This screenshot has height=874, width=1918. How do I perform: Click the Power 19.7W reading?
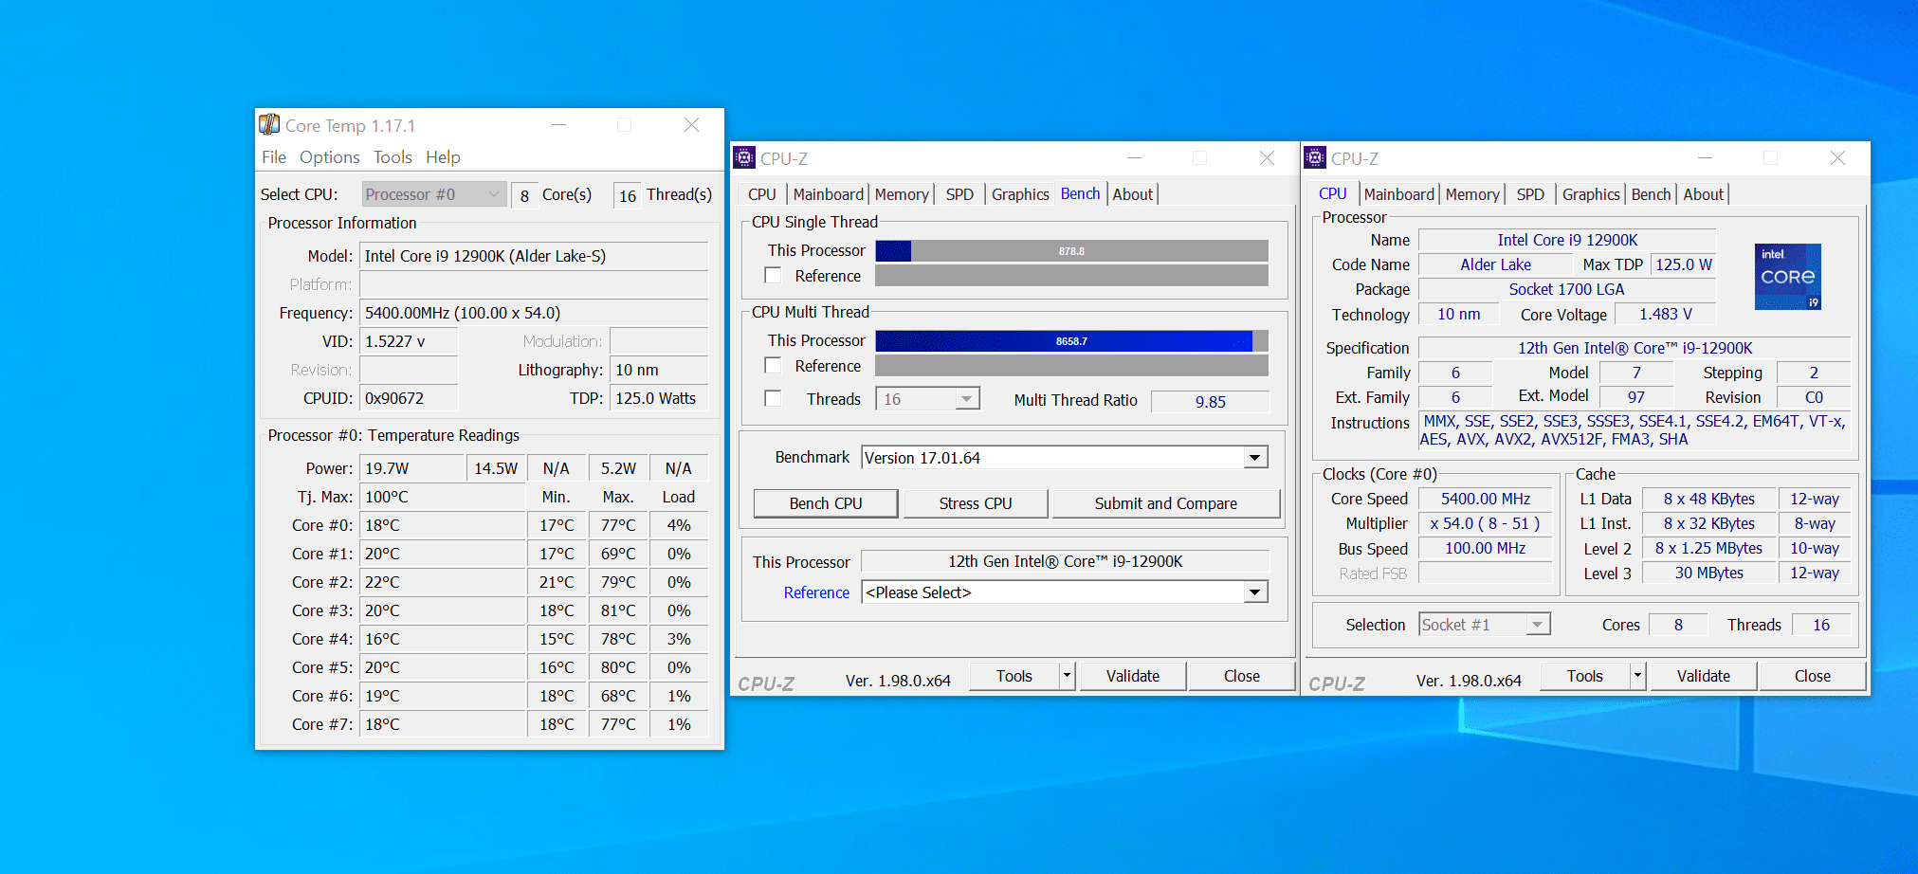pos(411,468)
